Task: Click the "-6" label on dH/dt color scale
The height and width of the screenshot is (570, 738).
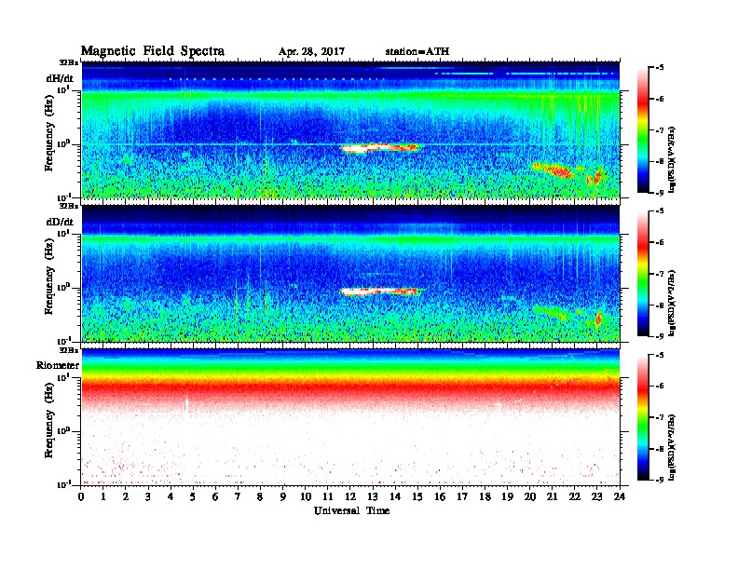Action: pos(660,99)
